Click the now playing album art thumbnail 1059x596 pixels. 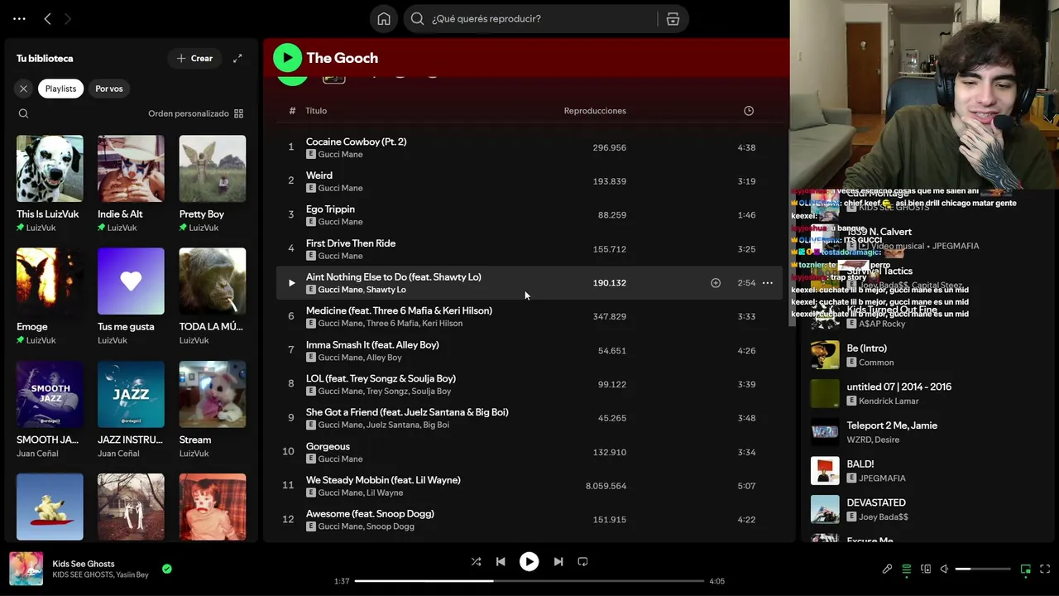26,570
